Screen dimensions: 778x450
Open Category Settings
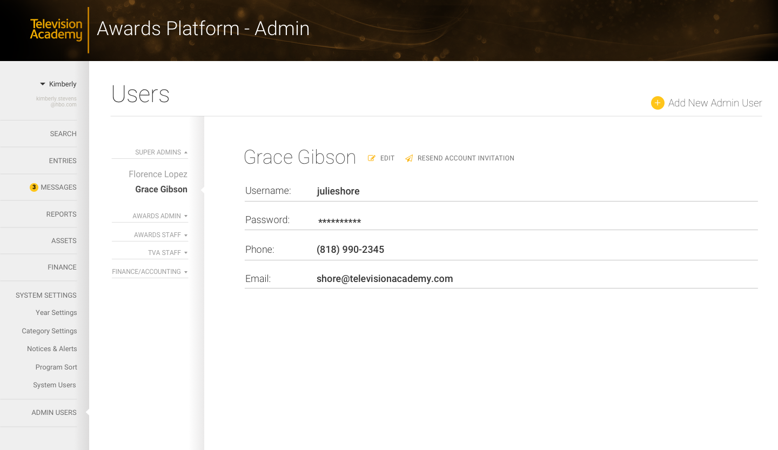coord(49,331)
